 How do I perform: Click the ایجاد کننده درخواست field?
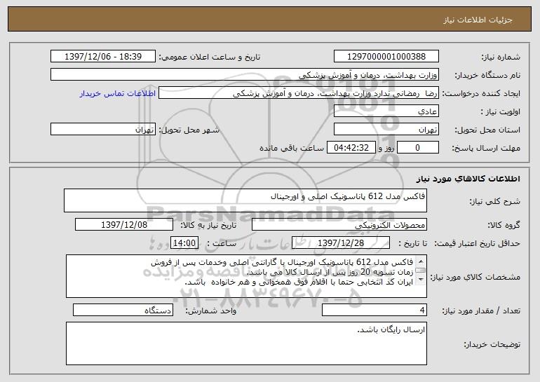click(x=299, y=93)
